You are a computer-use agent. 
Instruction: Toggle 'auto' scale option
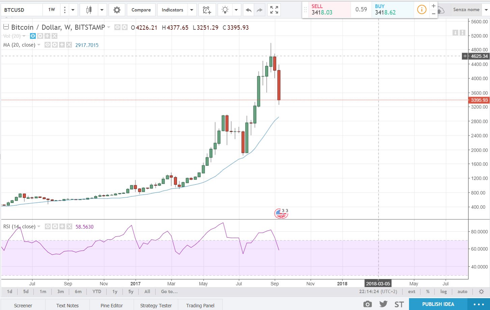(462, 291)
